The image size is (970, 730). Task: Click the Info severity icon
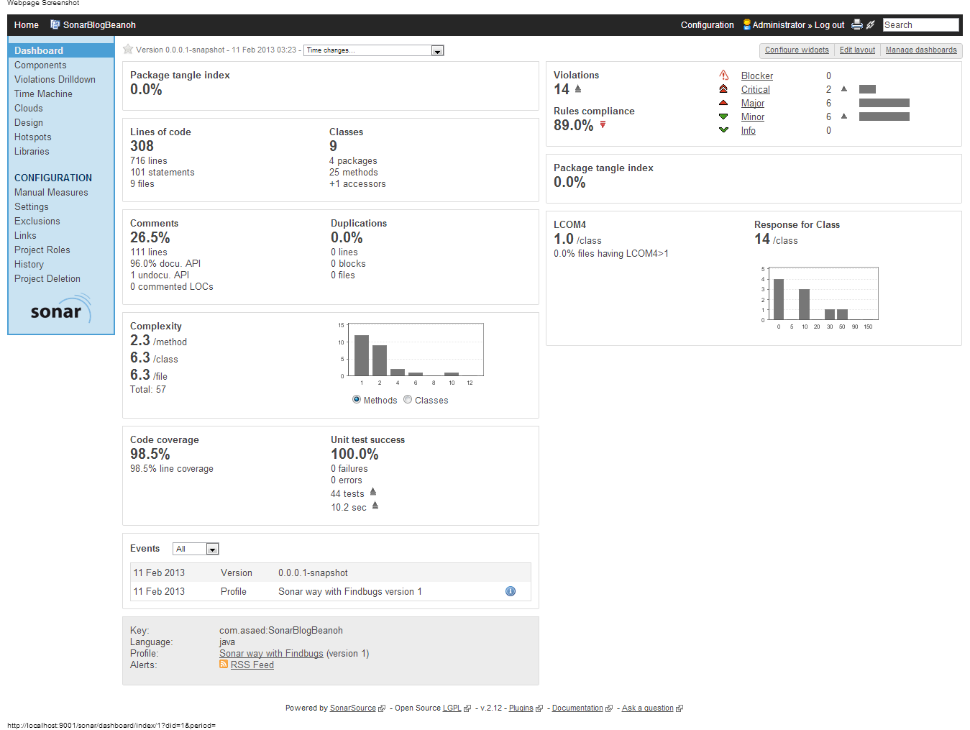pos(724,130)
